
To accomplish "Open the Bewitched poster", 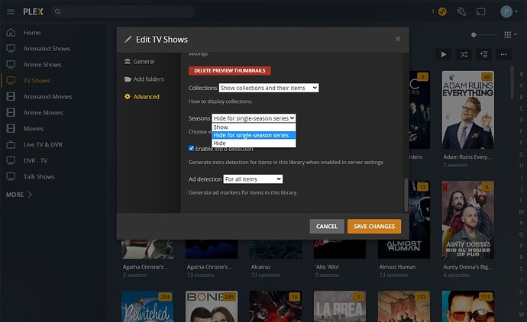I will [x=147, y=307].
